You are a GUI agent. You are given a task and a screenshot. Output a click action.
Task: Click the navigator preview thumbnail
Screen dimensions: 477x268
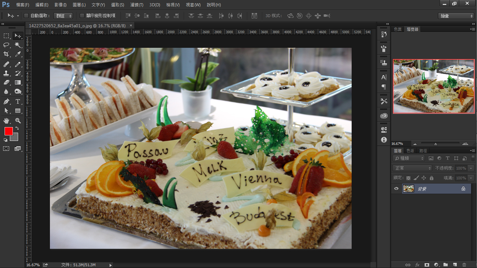click(x=434, y=86)
